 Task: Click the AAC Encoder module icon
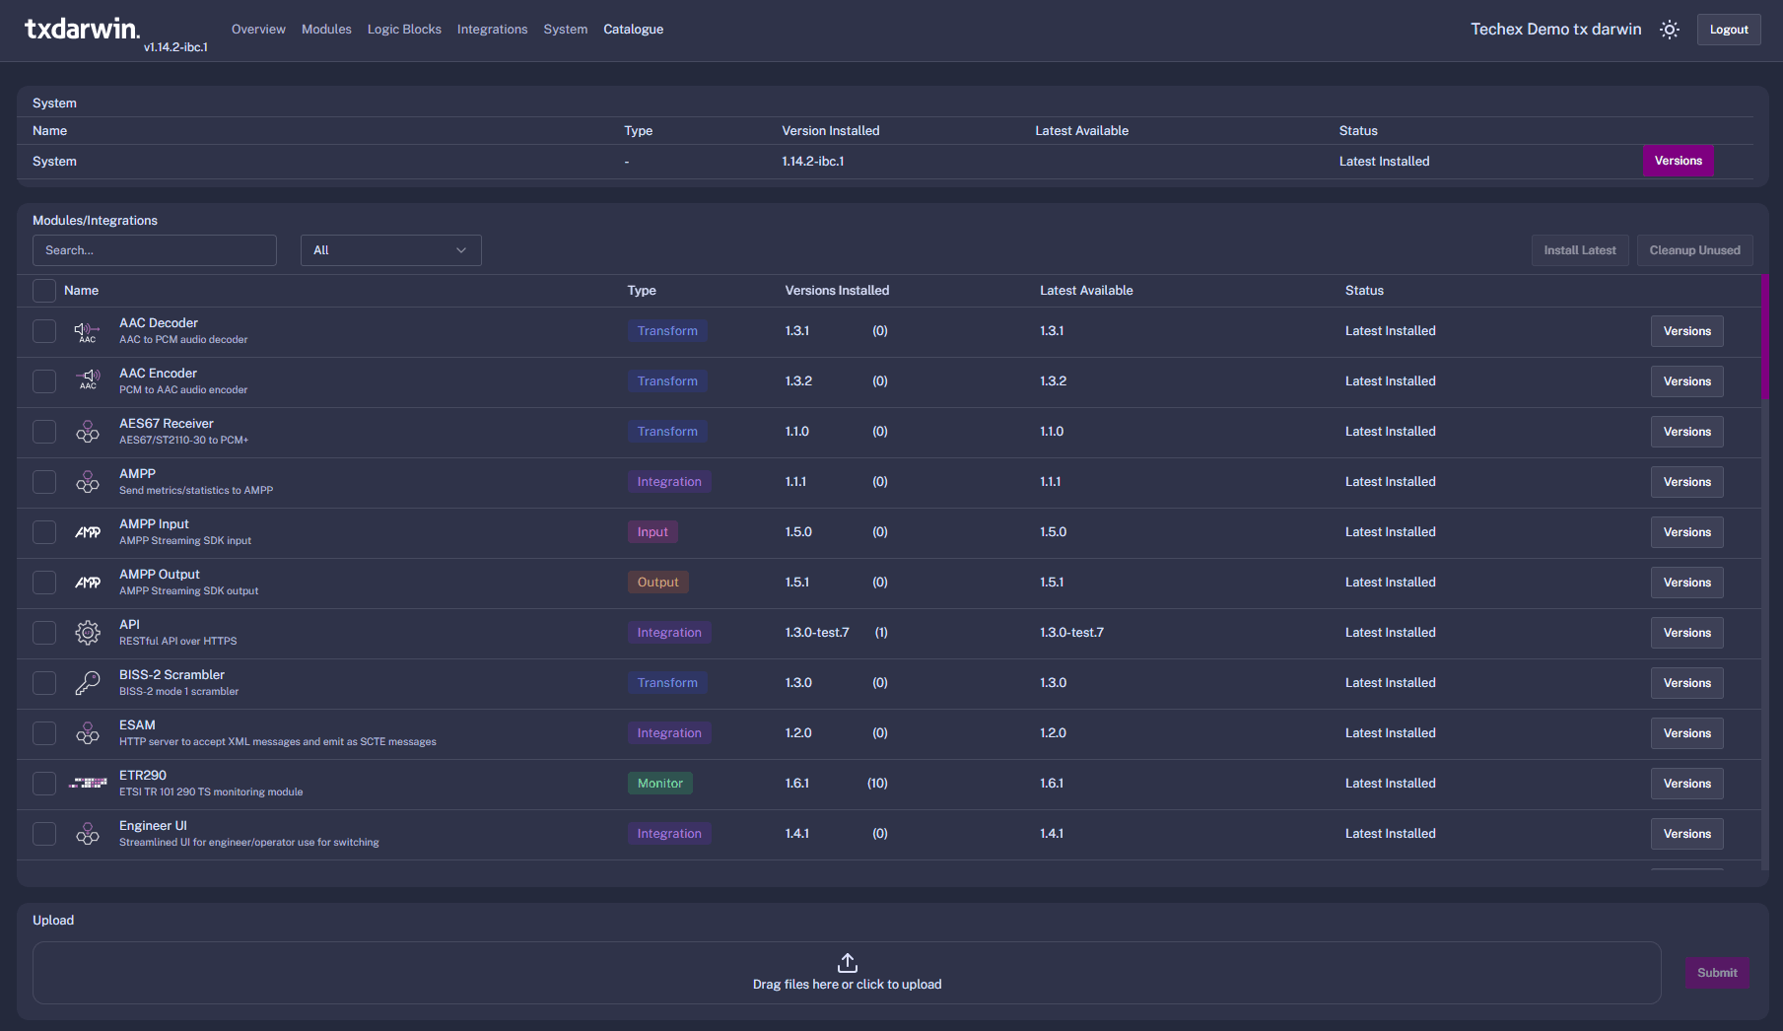tap(88, 381)
